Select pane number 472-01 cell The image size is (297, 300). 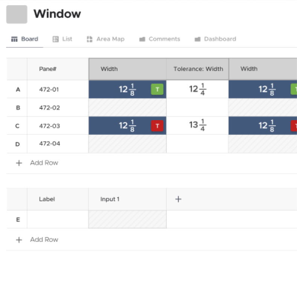coord(58,90)
